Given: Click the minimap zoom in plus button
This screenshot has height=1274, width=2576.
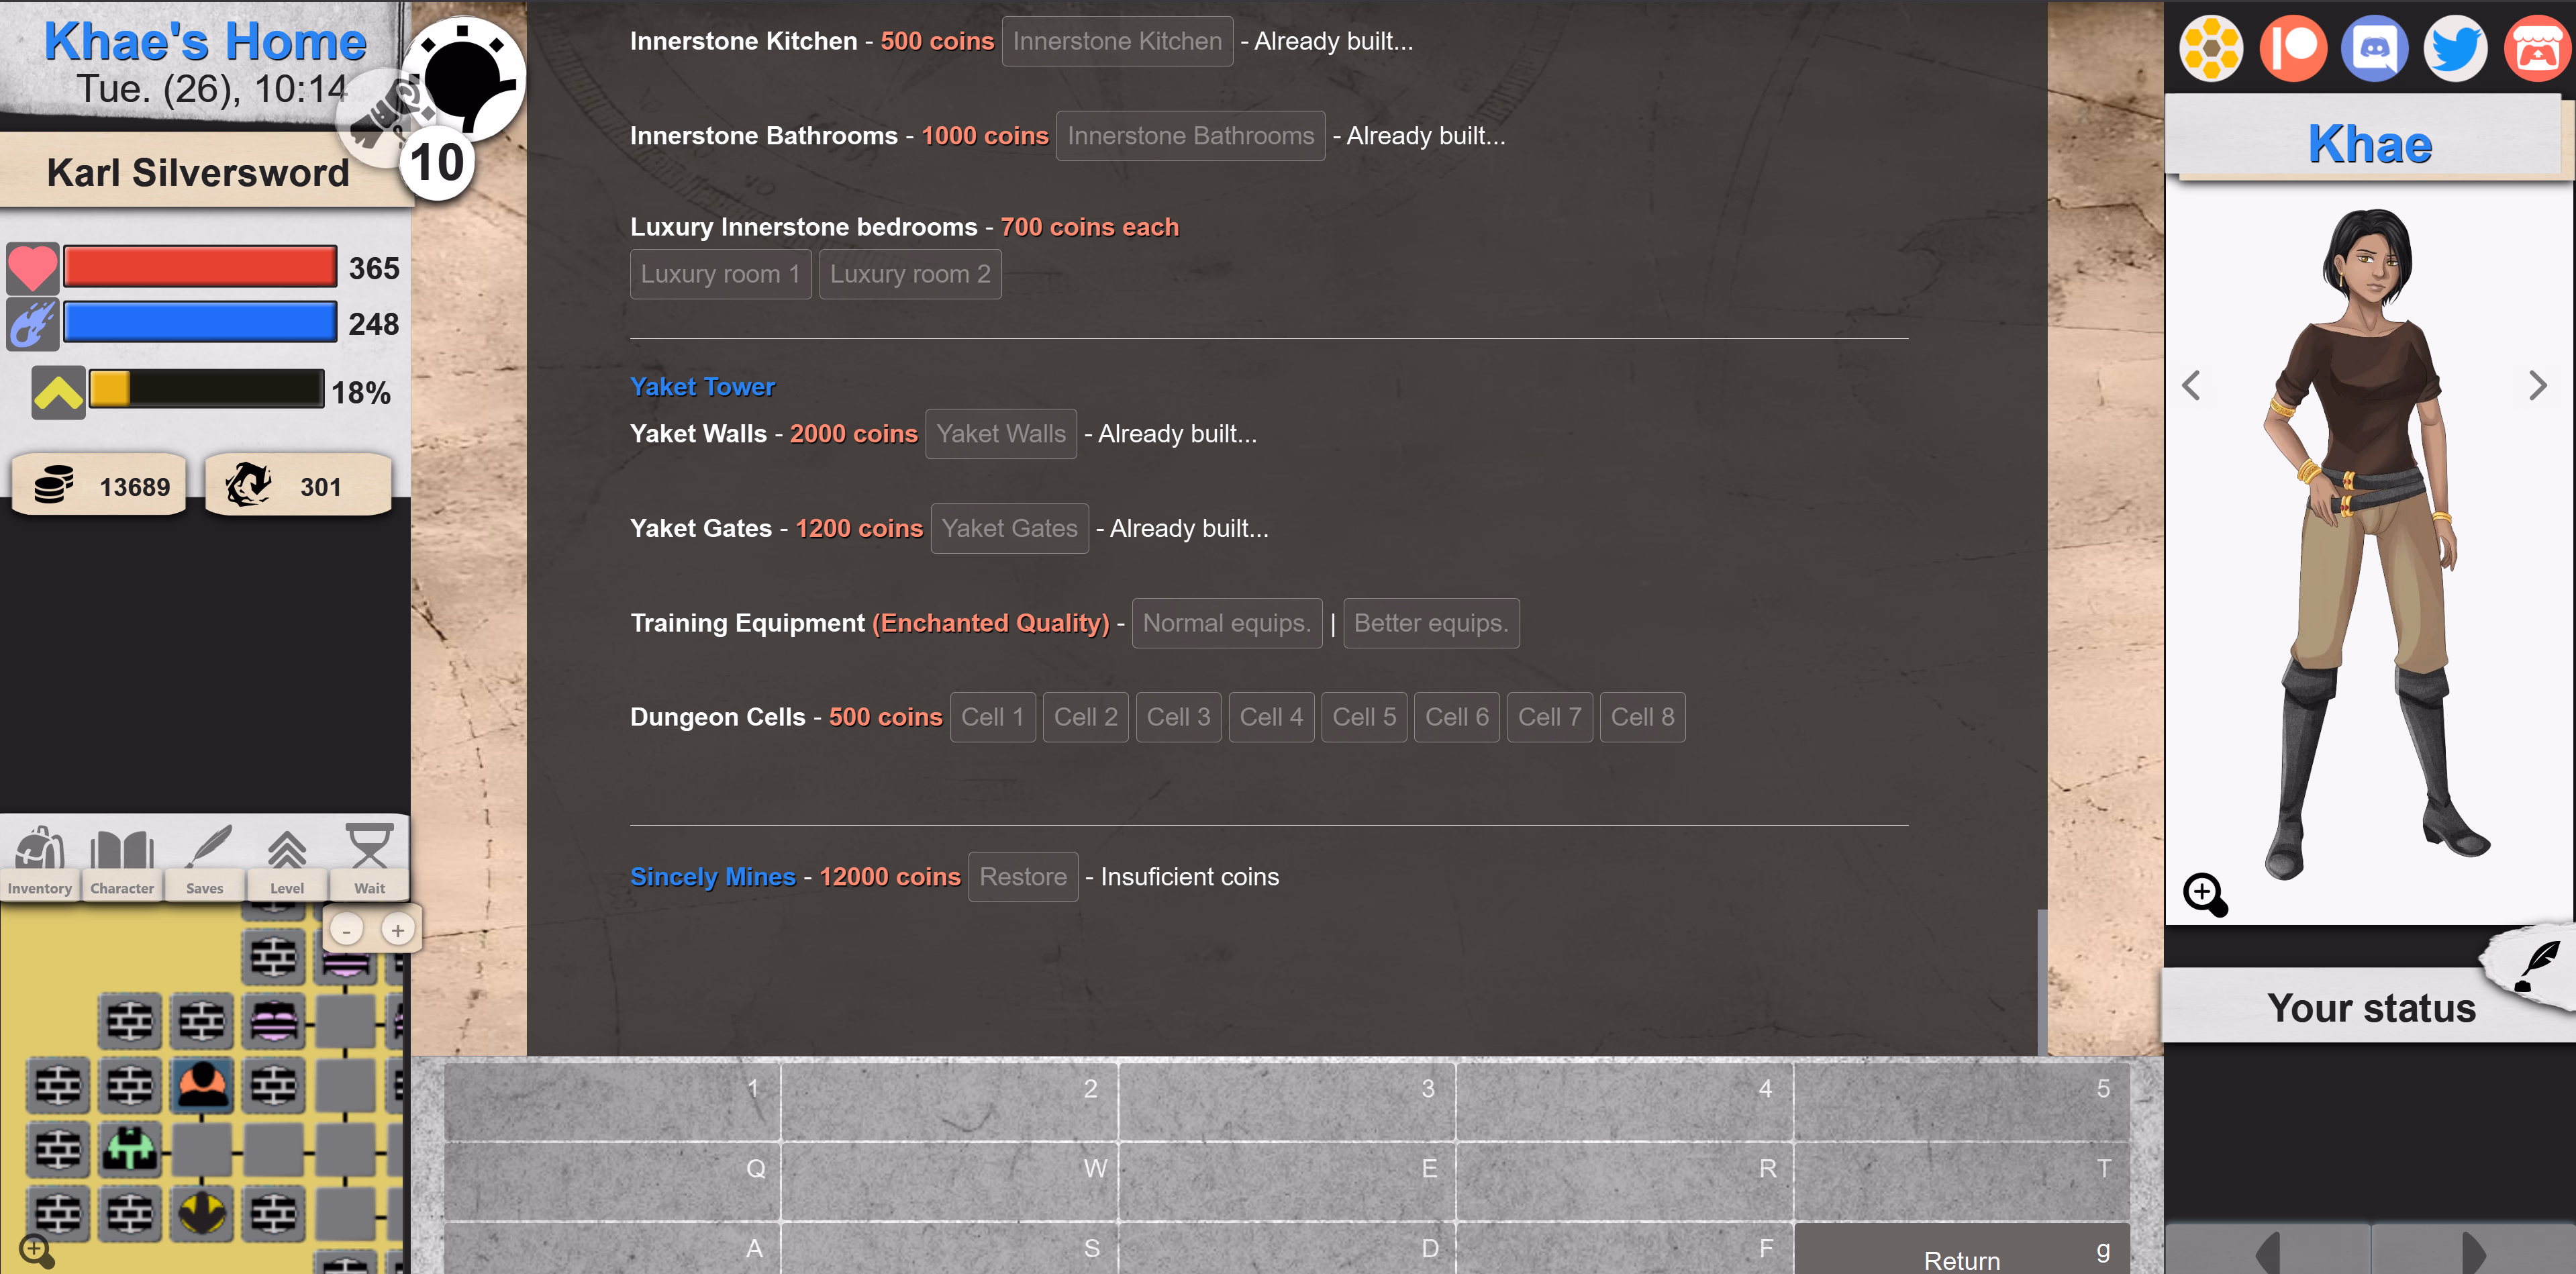Looking at the screenshot, I should (x=398, y=930).
